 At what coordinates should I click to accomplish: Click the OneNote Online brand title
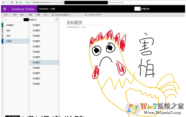[x=23, y=9]
